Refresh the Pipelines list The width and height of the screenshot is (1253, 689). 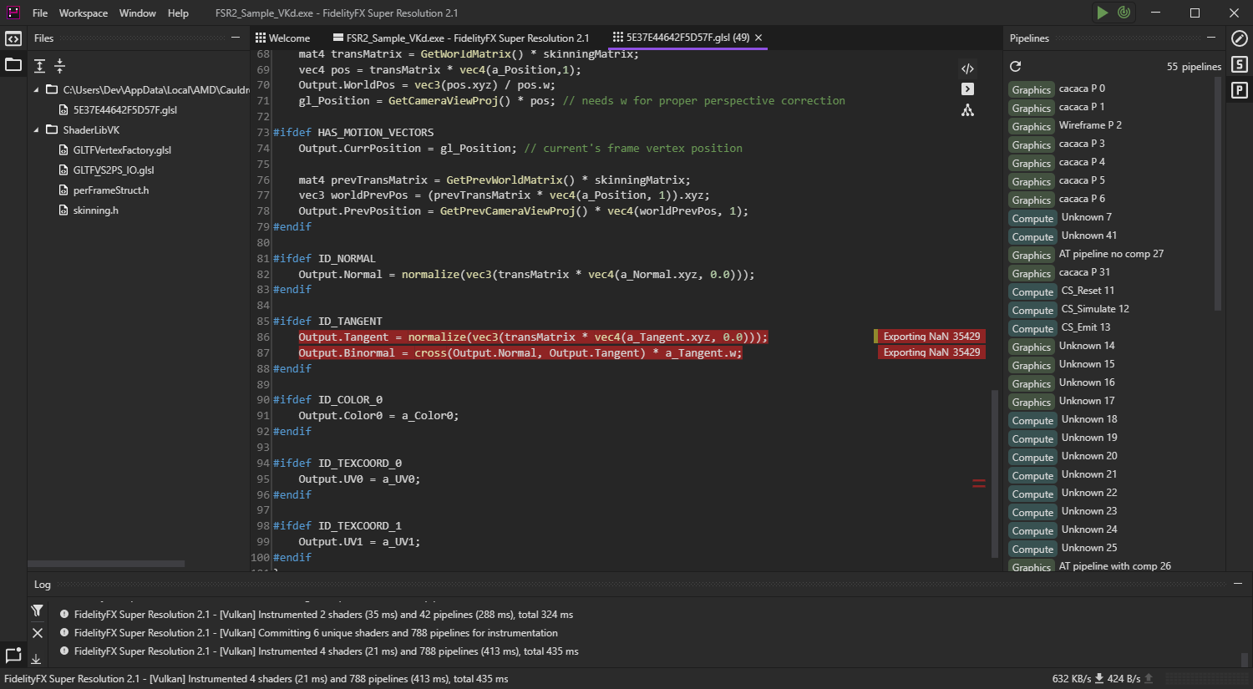(x=1016, y=67)
